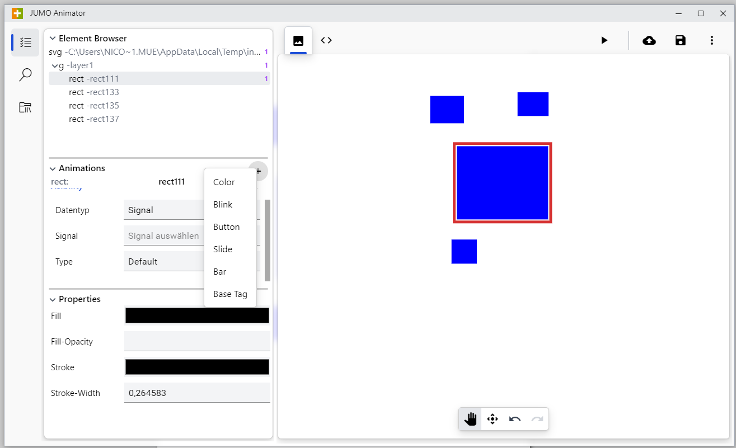The image size is (736, 448).
Task: Collapse the Element Browser section
Action: coord(52,38)
